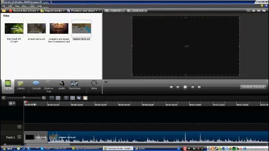
Task: Toggle the Track 1 lock icon
Action: [19, 137]
